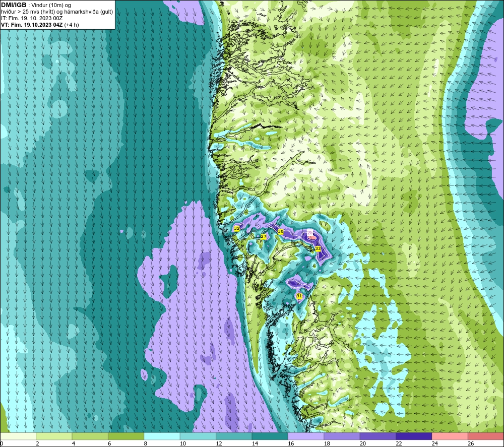Click the white gust label 25

(310, 232)
